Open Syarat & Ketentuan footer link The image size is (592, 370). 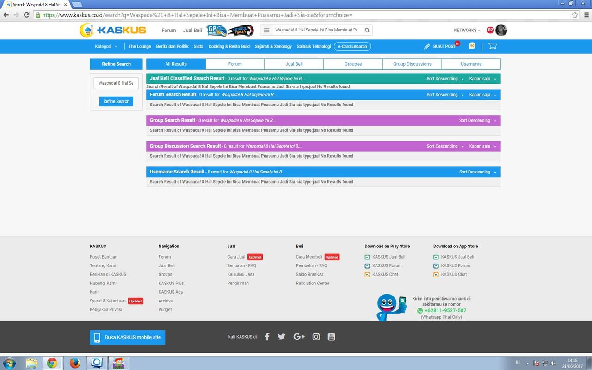(x=108, y=301)
